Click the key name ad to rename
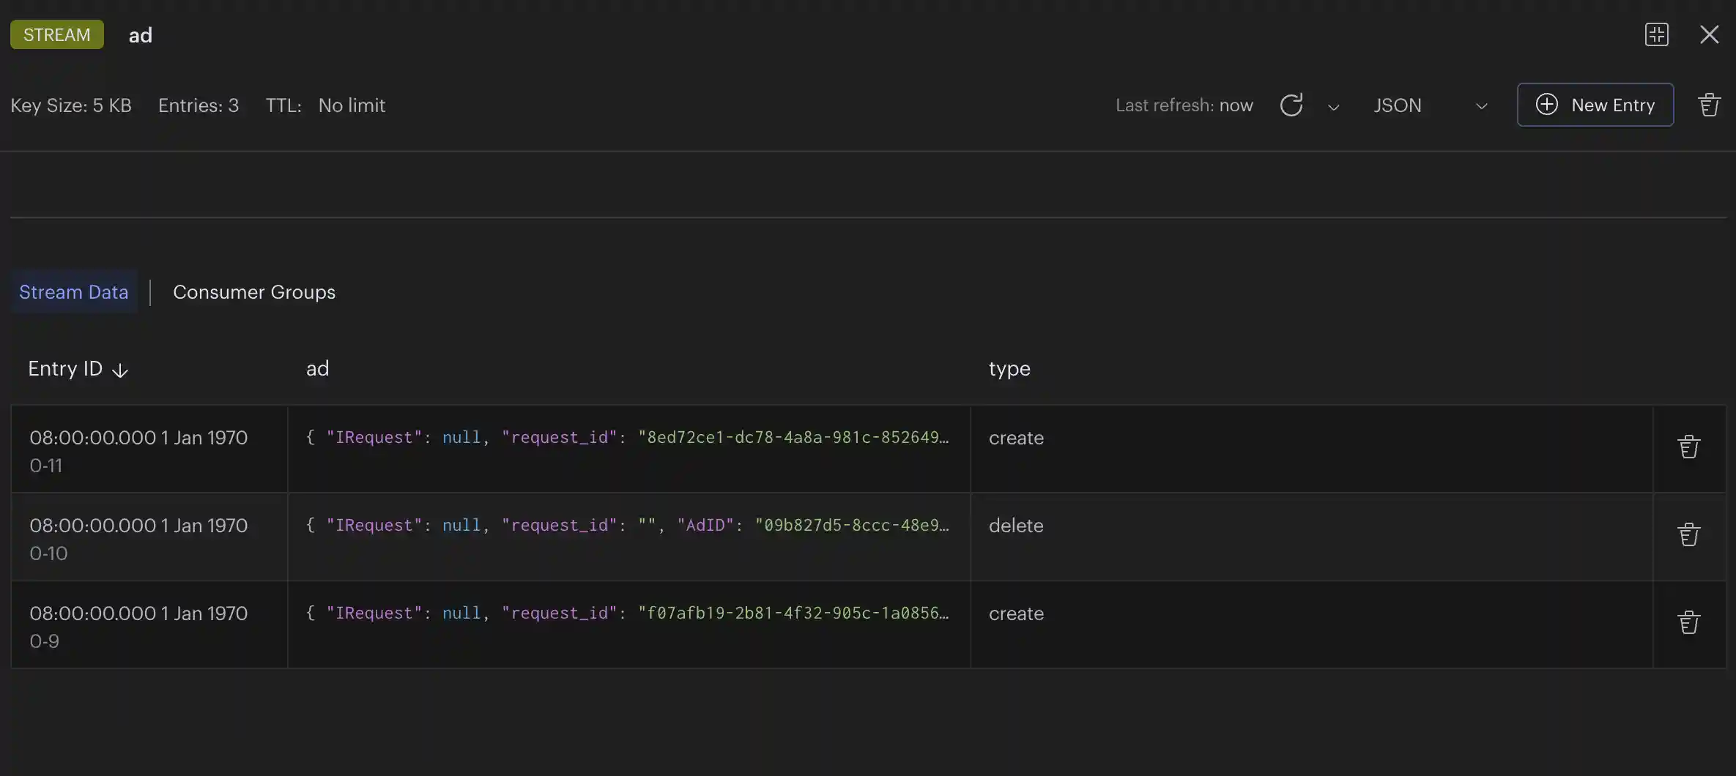This screenshot has width=1736, height=776. point(141,35)
